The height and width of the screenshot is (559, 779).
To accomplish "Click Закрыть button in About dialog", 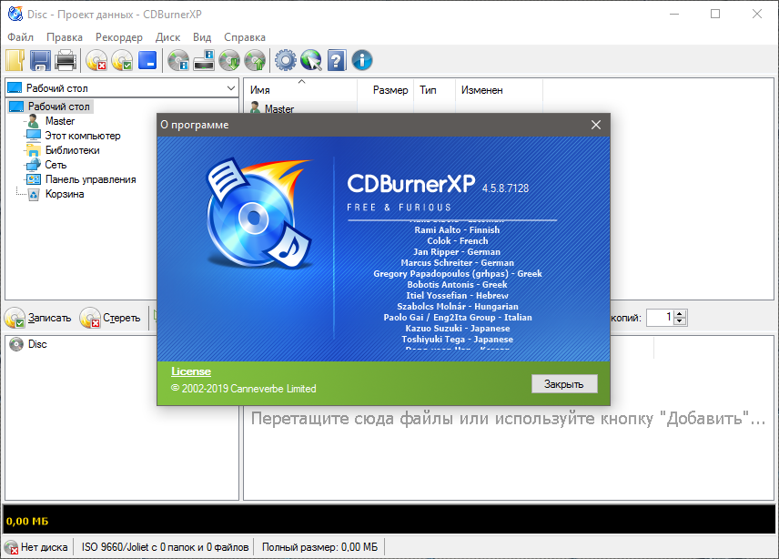I will (564, 384).
